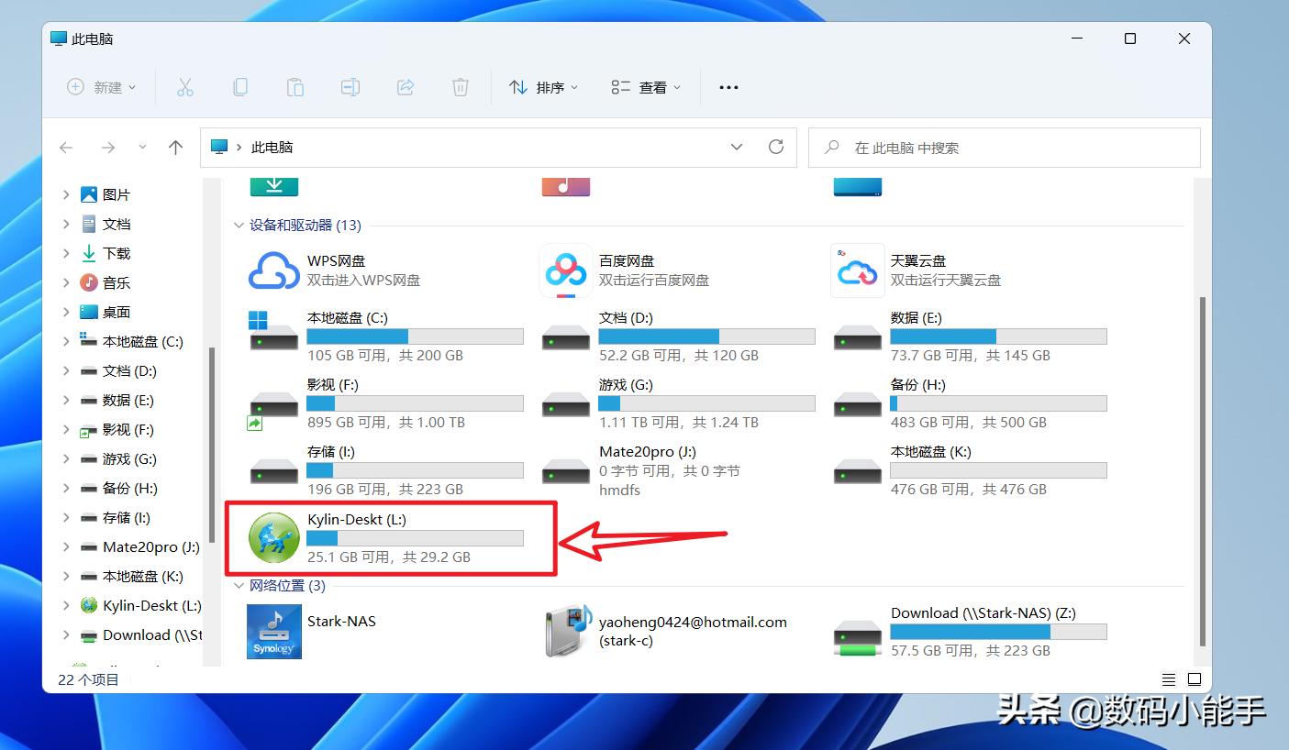Open the 新建 menu
Viewport: 1289px width, 750px height.
click(101, 86)
